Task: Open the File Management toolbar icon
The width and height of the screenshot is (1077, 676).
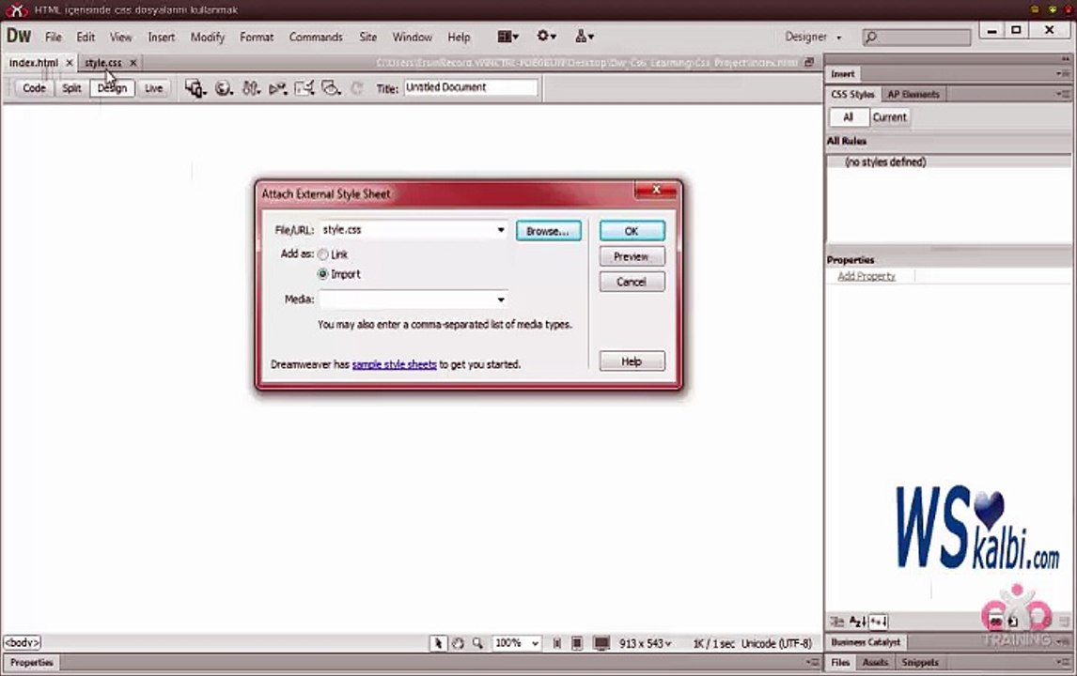Action: [x=251, y=88]
